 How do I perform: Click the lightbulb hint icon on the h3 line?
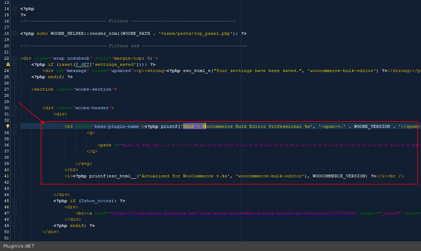tap(8, 126)
